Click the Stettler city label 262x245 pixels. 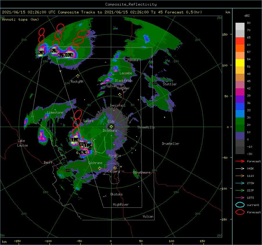tap(170, 84)
